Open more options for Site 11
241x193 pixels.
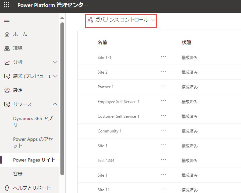point(163,189)
